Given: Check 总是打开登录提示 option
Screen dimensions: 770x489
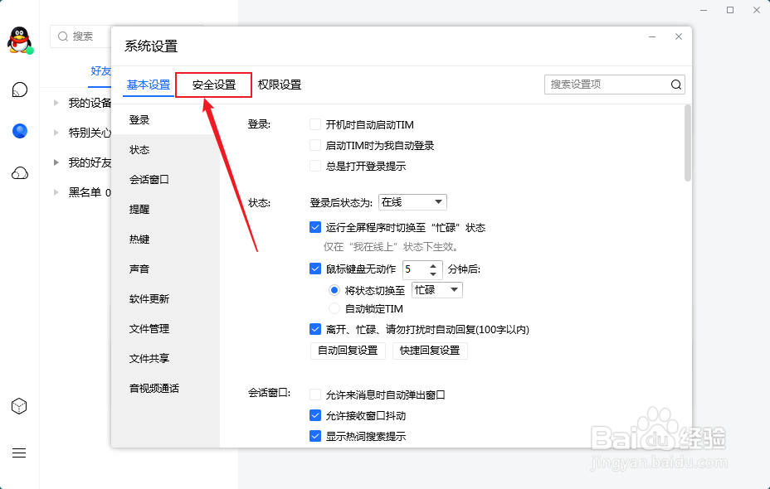Looking at the screenshot, I should click(x=315, y=166).
